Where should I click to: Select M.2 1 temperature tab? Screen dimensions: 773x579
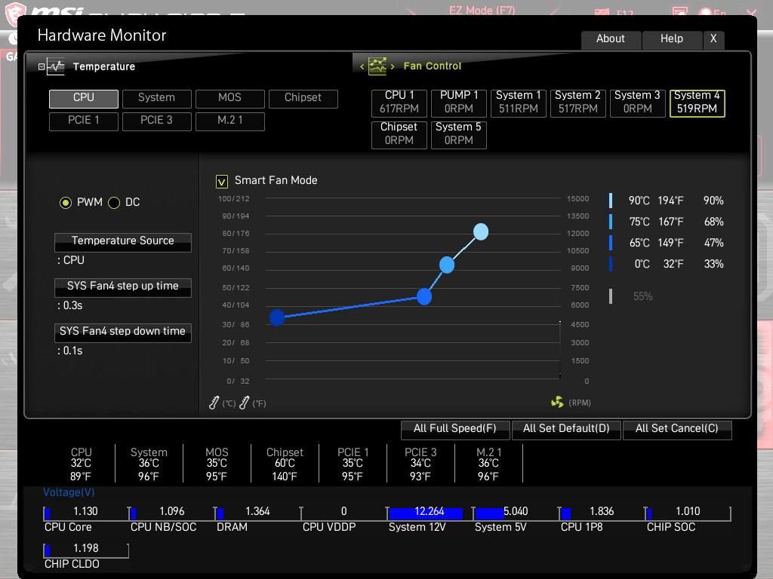[230, 121]
